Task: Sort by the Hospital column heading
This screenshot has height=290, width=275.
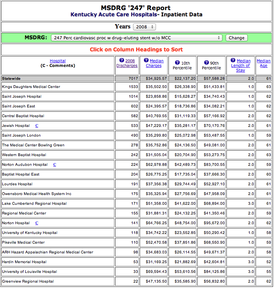Action: 58,61
